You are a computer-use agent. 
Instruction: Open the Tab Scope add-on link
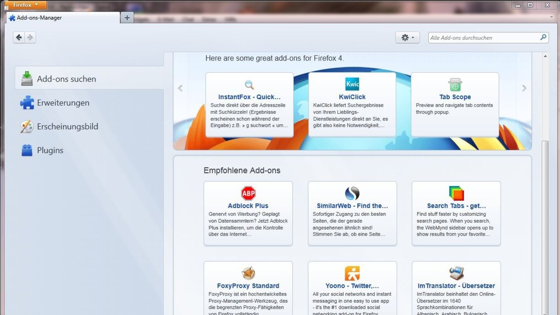click(x=455, y=97)
